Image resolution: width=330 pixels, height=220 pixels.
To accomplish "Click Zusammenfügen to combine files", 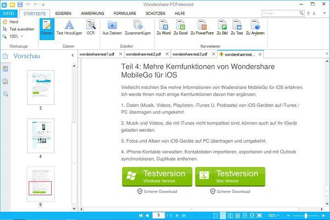I will [x=138, y=27].
